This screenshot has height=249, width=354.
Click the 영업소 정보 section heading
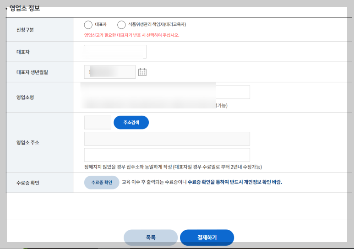[x=25, y=8]
